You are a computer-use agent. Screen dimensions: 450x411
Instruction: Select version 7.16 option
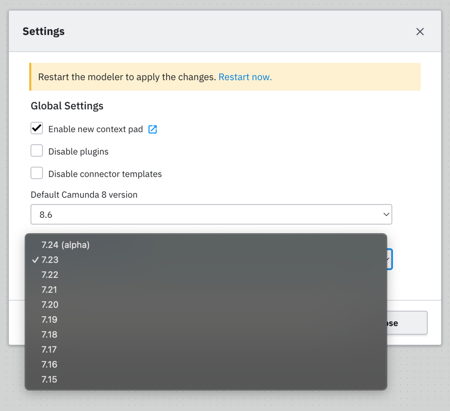click(x=206, y=365)
